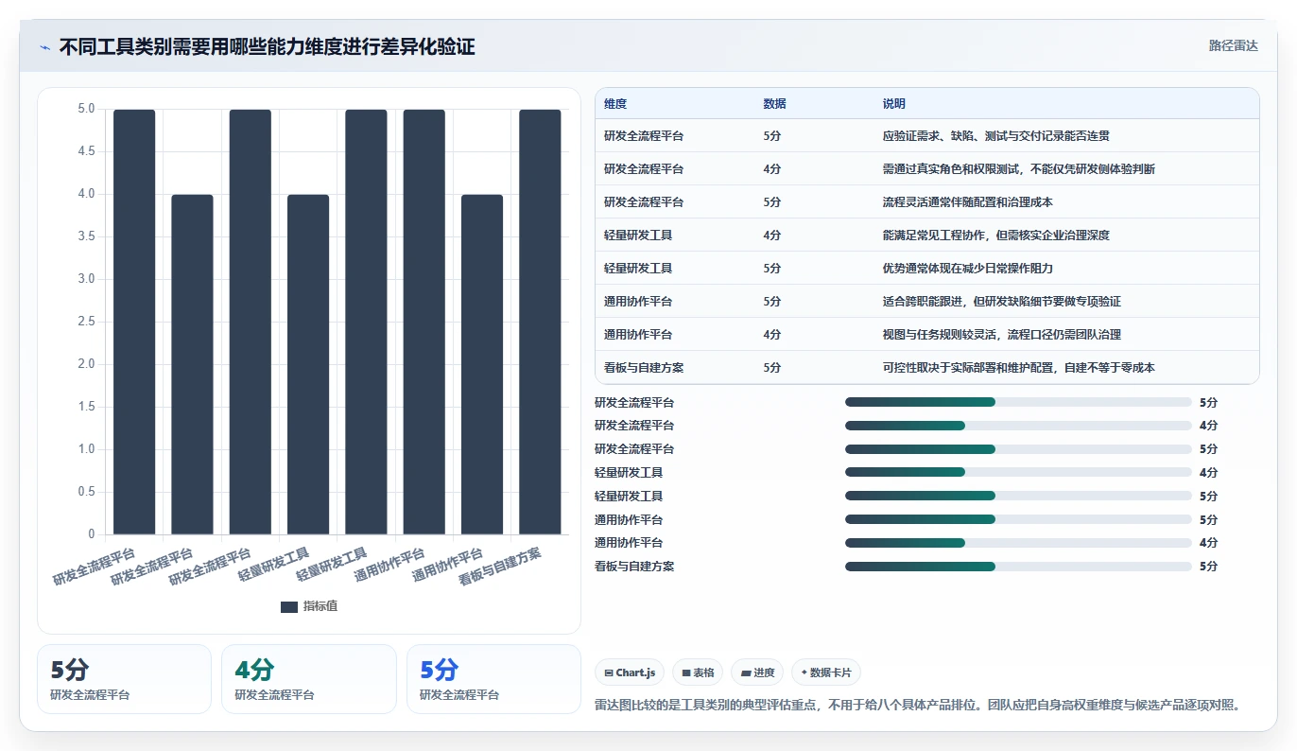The image size is (1297, 751).
Task: Click the 研发全流程平台 progress bar showing 4分
Action: tap(1018, 426)
